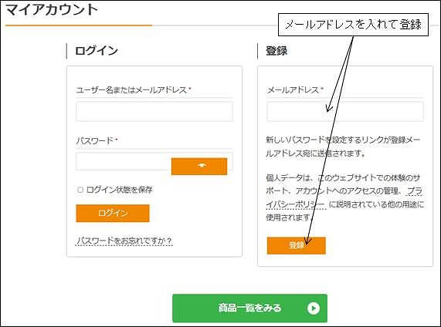Click the show-password eye icon button
This screenshot has width=441, height=327.
199,166
